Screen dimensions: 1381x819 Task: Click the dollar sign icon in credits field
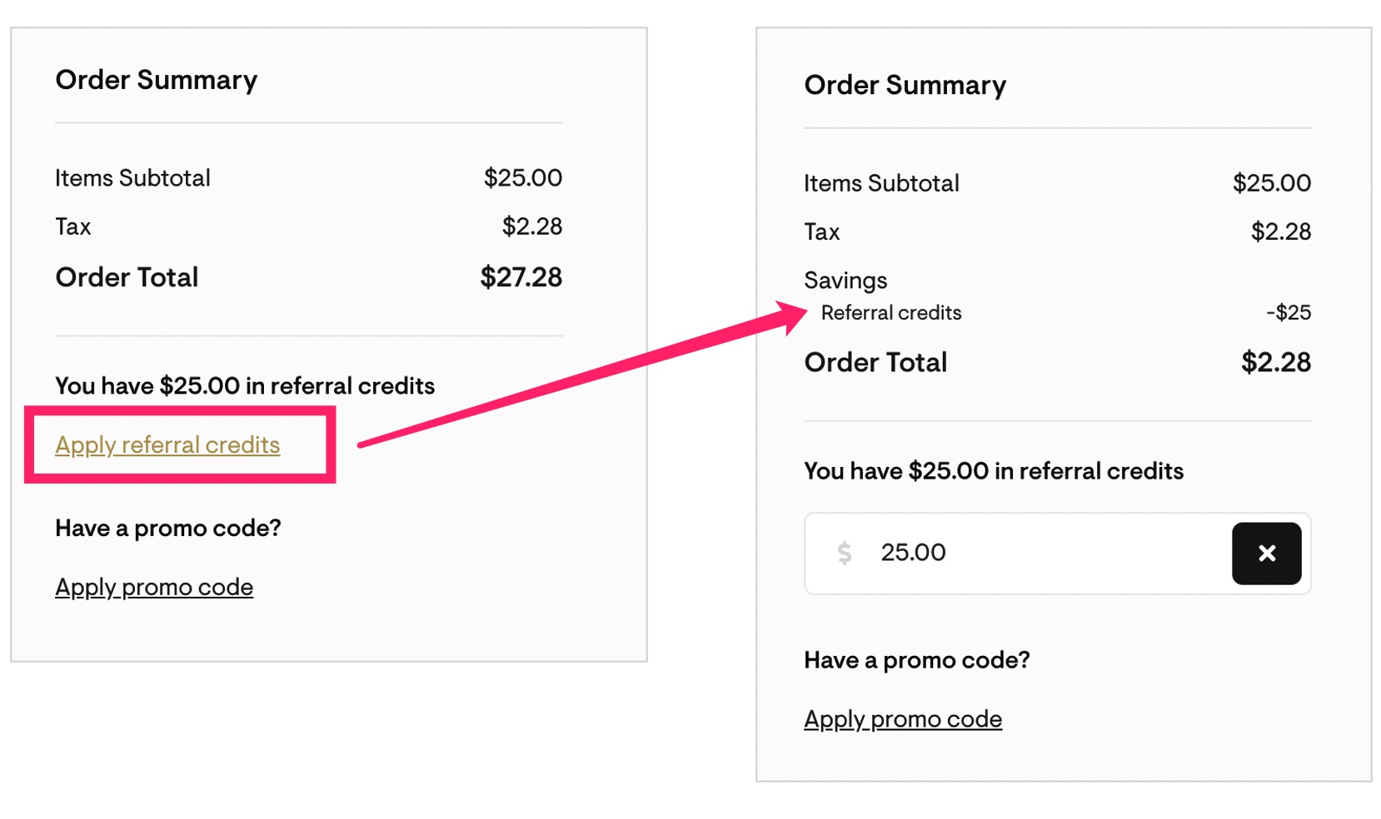[844, 553]
